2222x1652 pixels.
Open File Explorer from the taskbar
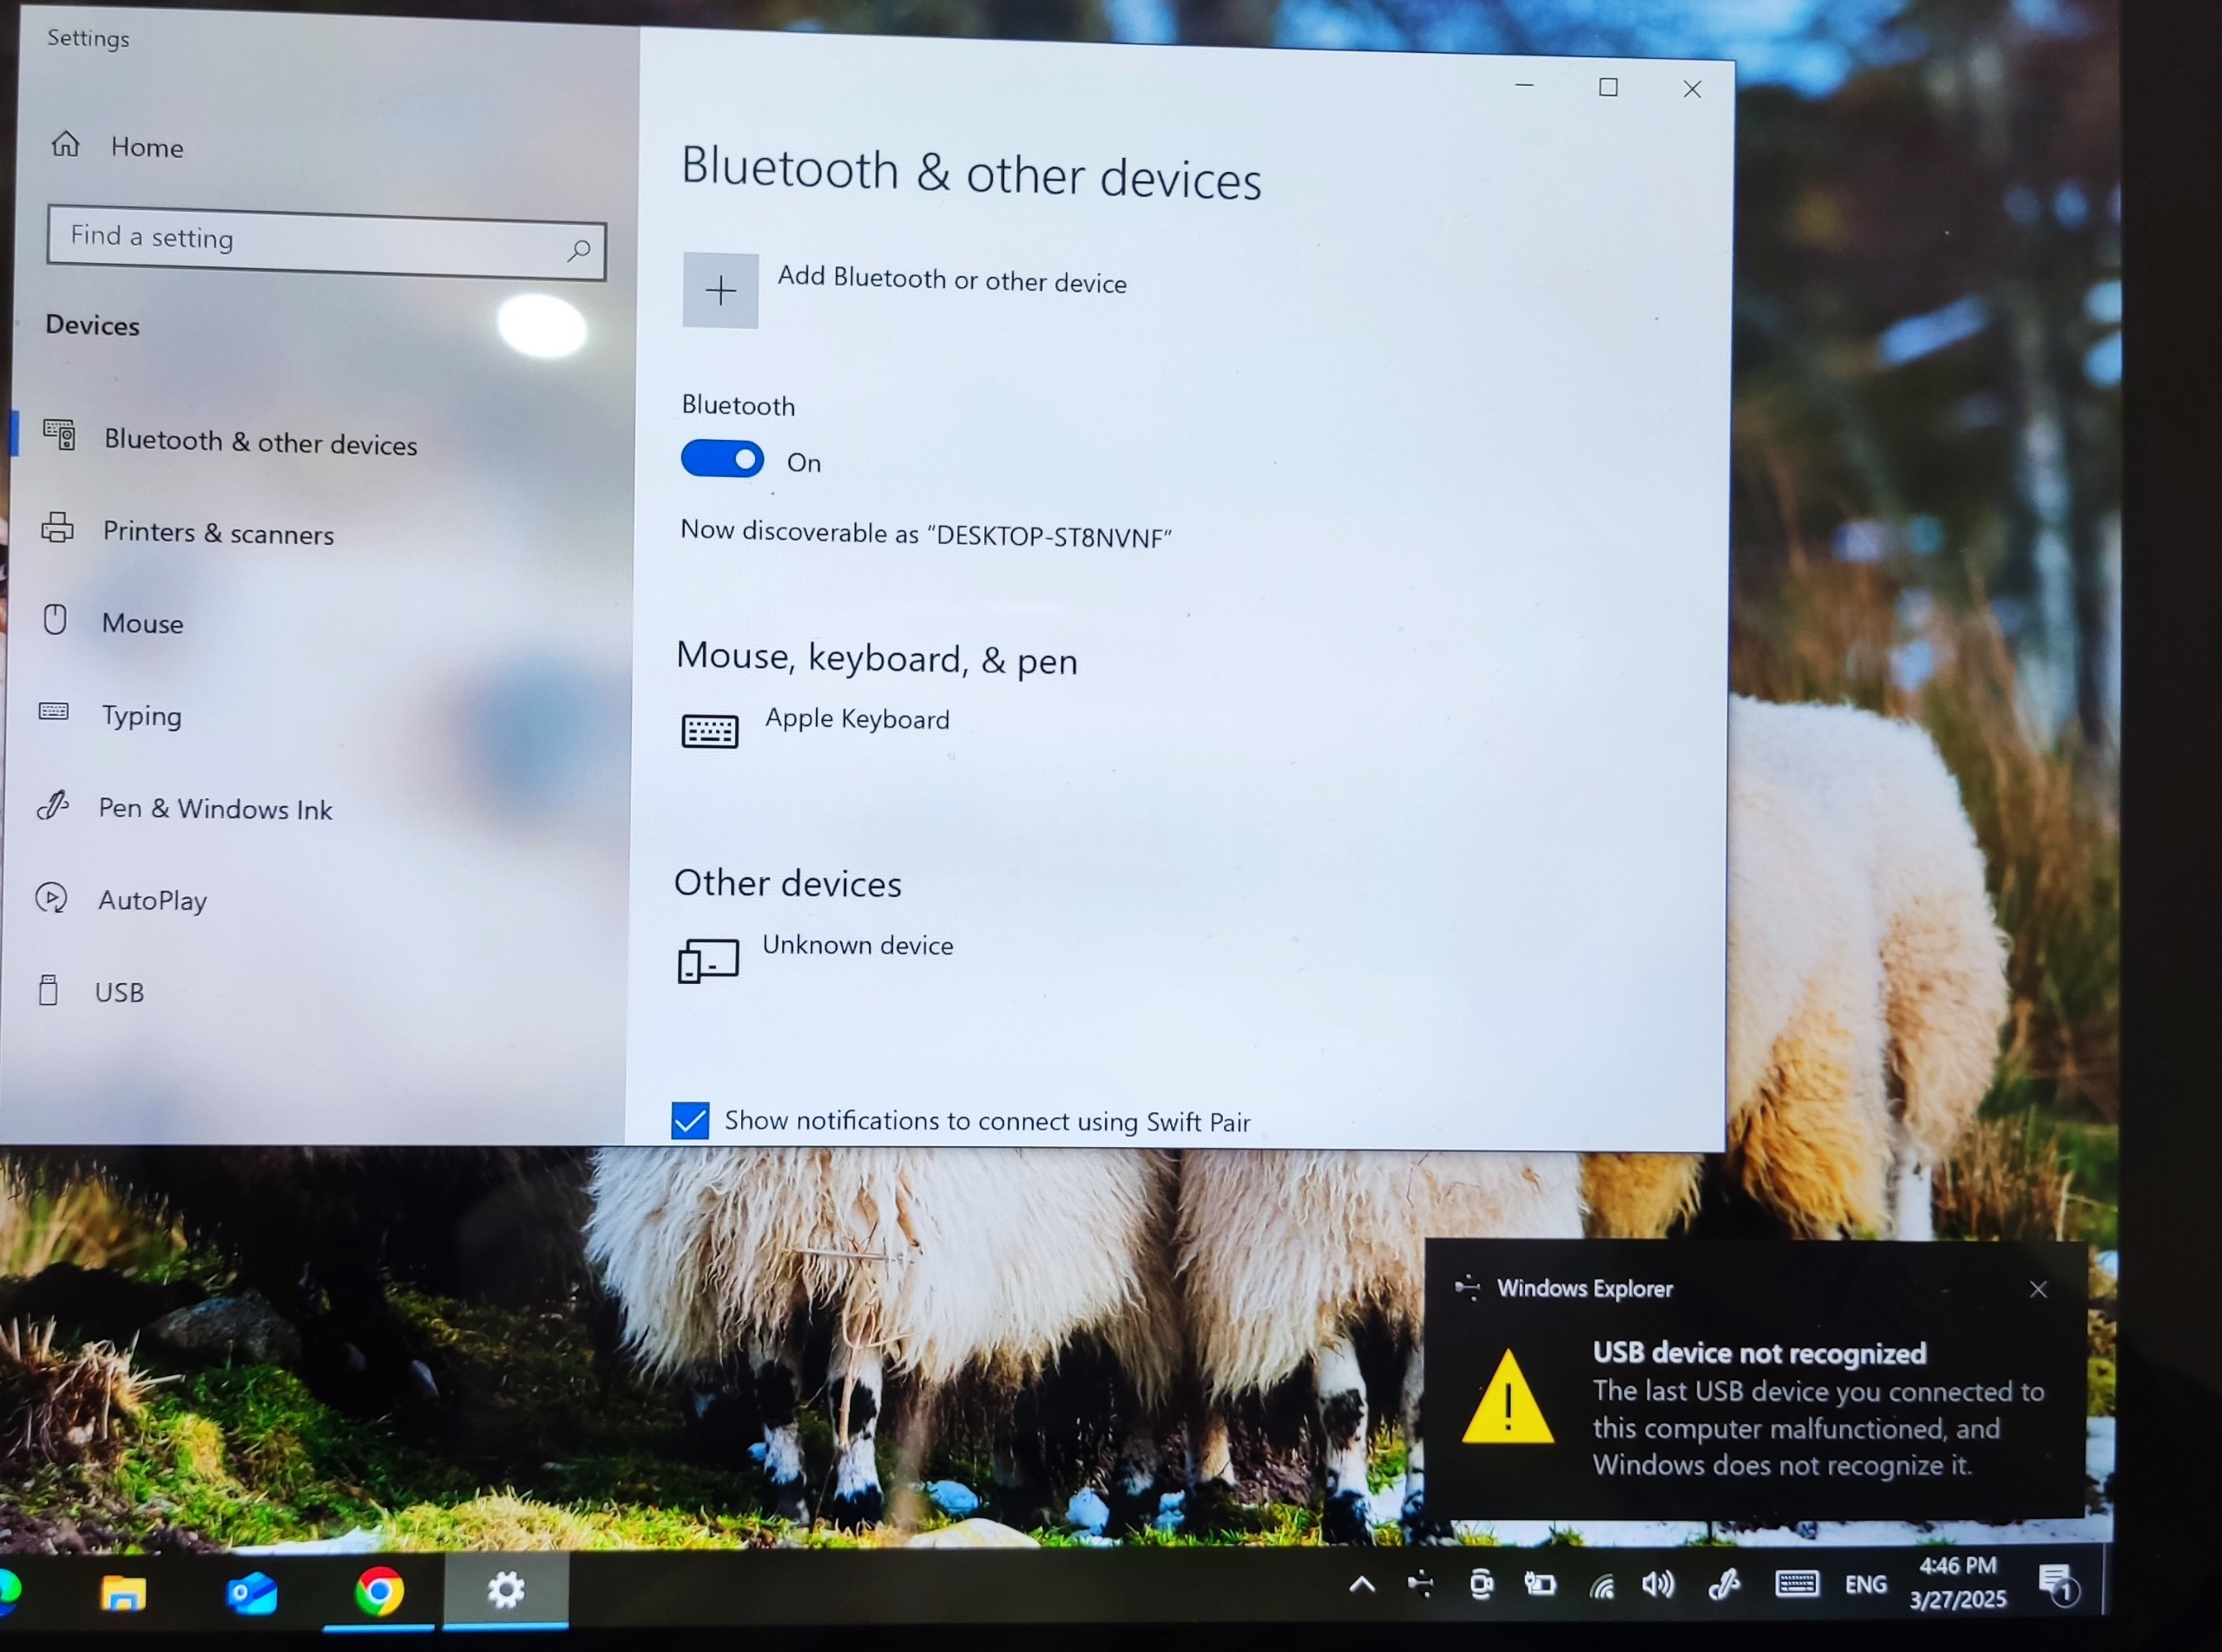pyautogui.click(x=124, y=1592)
